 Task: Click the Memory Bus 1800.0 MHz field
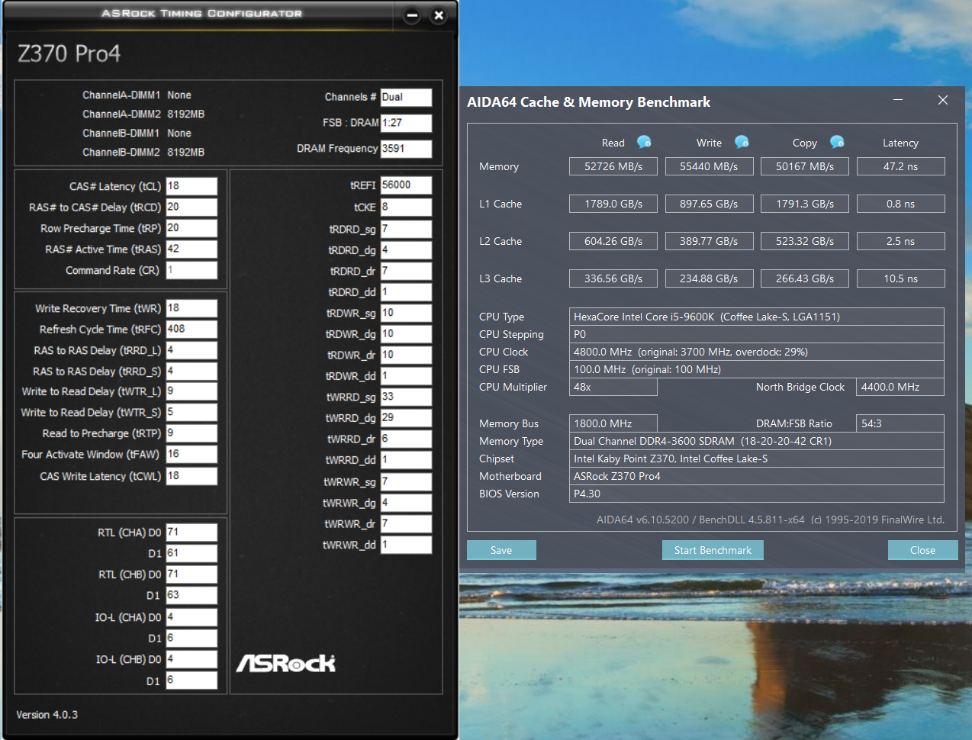click(x=613, y=423)
